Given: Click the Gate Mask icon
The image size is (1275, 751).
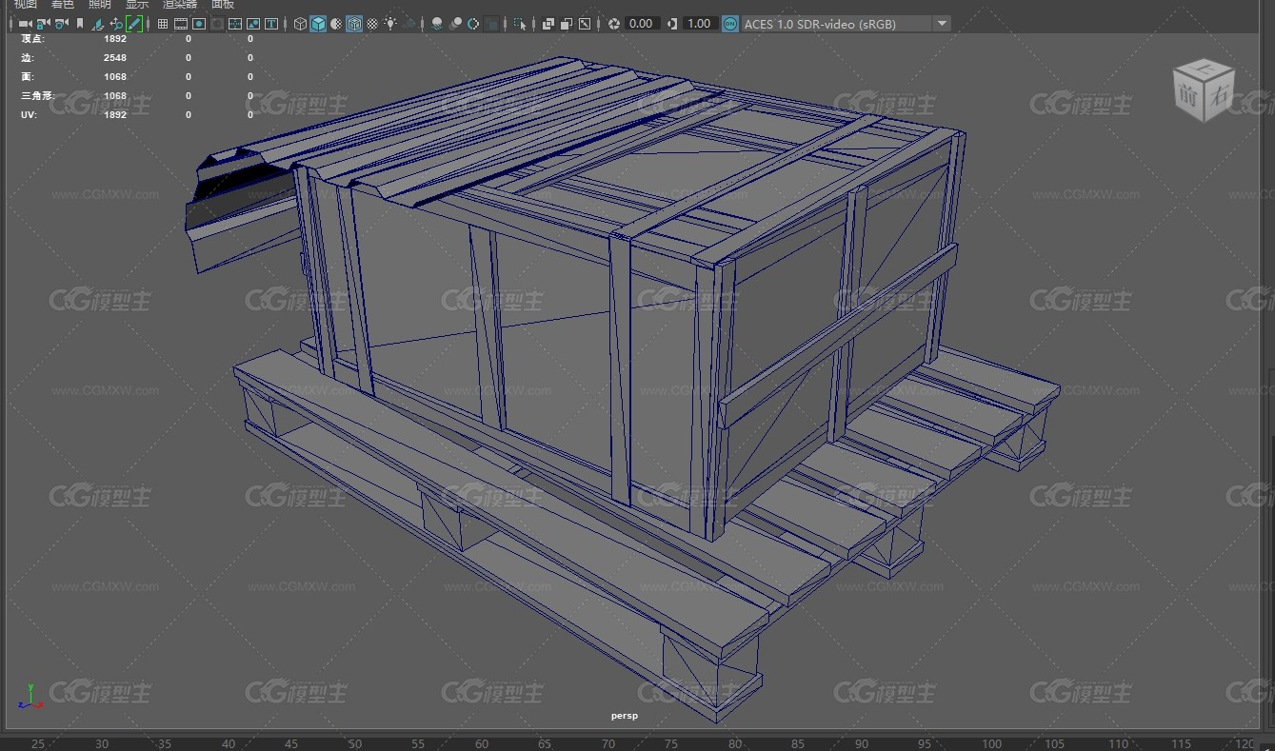Looking at the screenshot, I should click(x=217, y=24).
